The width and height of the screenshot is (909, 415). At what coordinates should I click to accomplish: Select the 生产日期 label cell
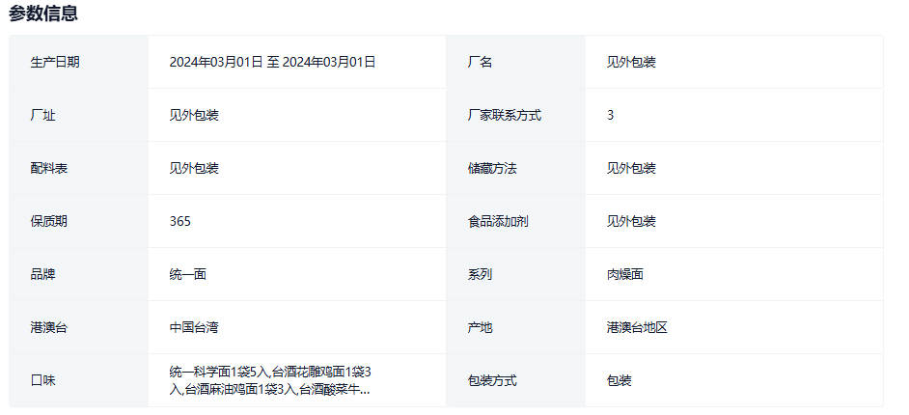(x=55, y=62)
